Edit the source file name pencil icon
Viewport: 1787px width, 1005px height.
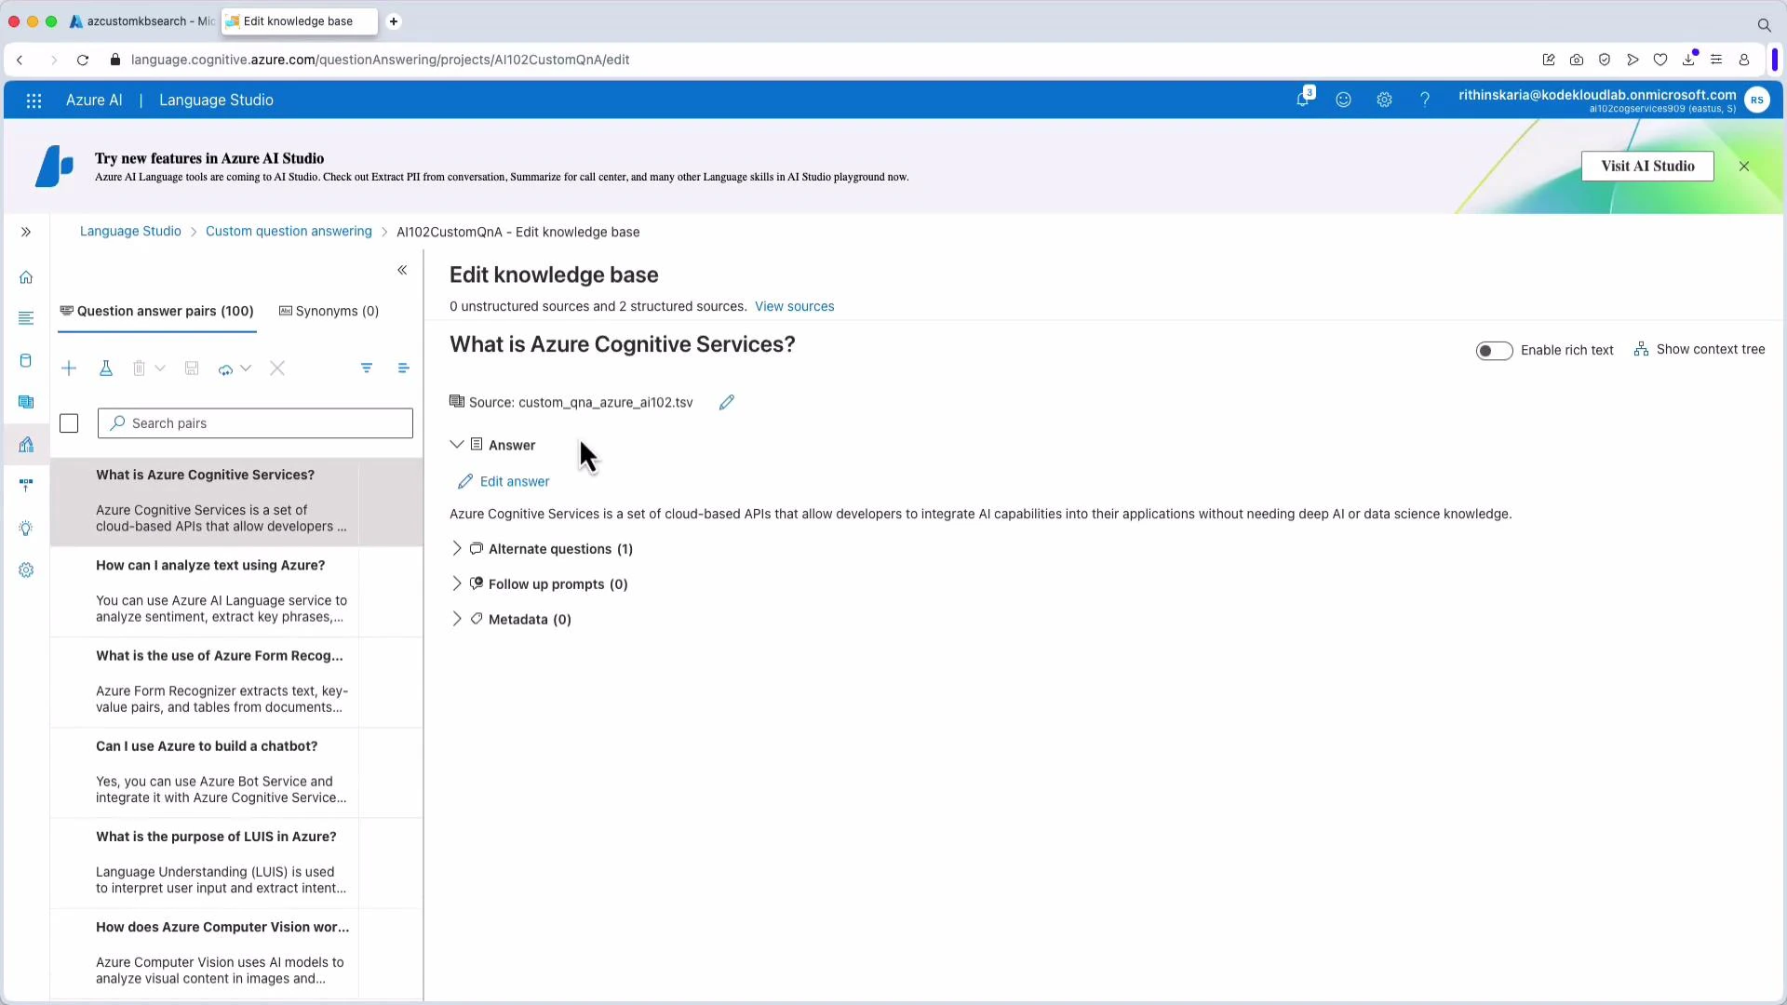pyautogui.click(x=727, y=402)
